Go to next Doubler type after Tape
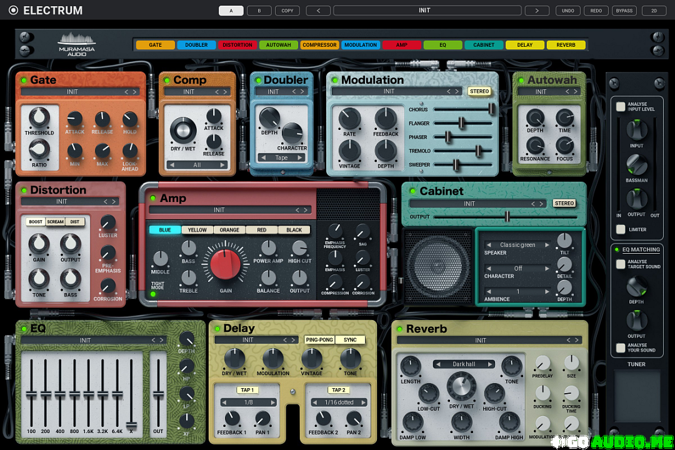Screen dimensions: 675x450 (x=299, y=157)
